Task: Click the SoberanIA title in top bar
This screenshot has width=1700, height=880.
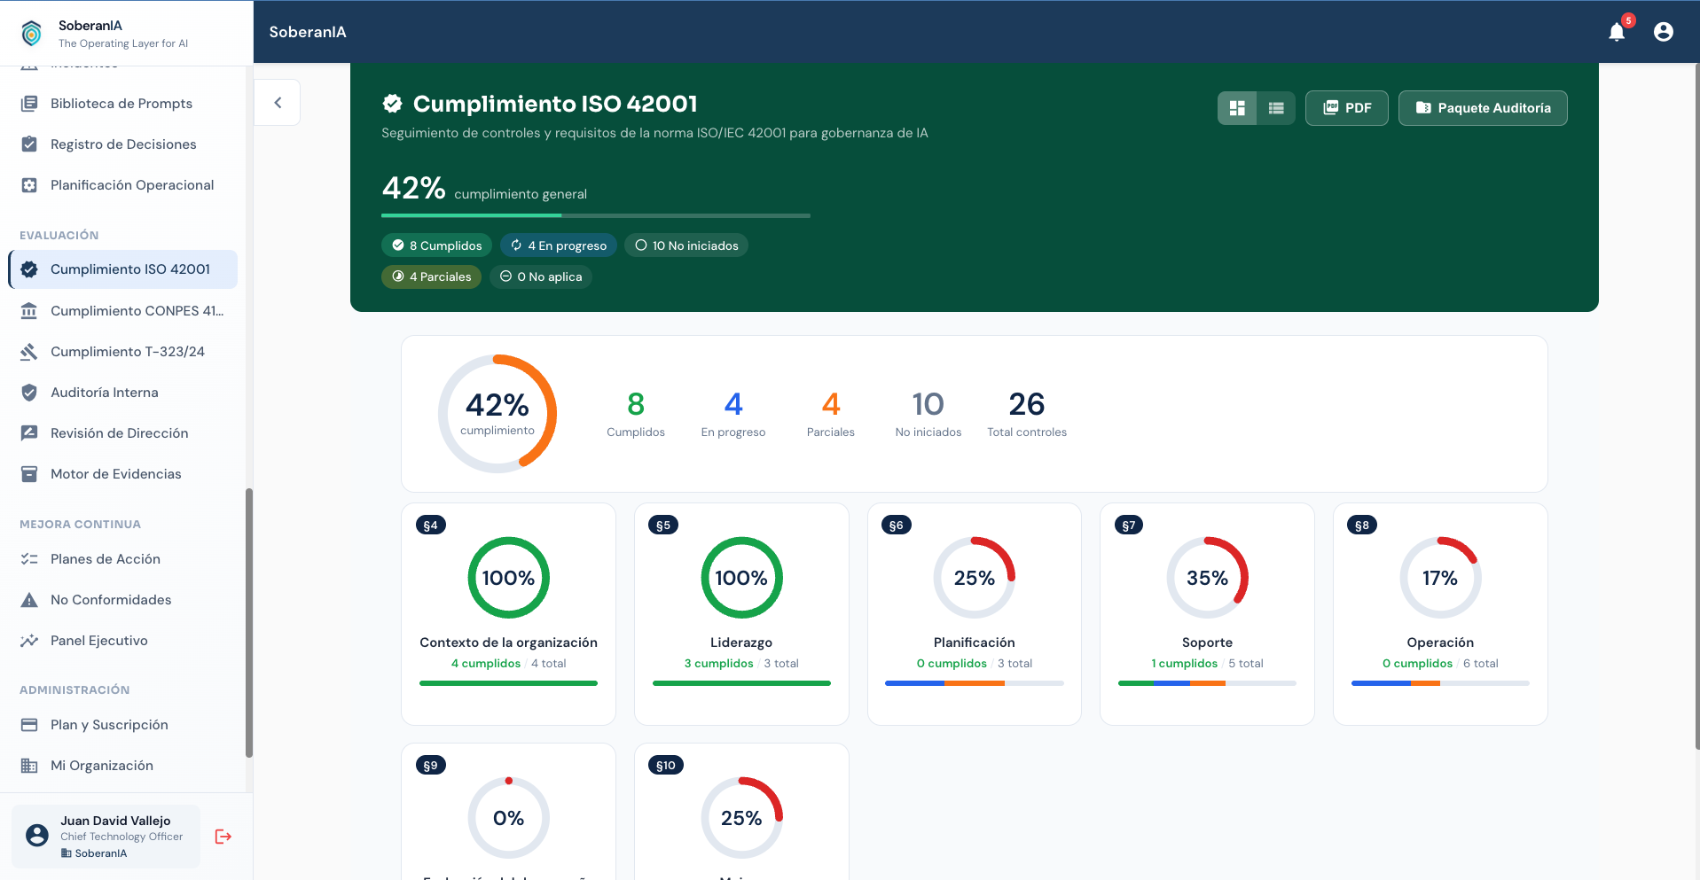Action: tap(308, 32)
